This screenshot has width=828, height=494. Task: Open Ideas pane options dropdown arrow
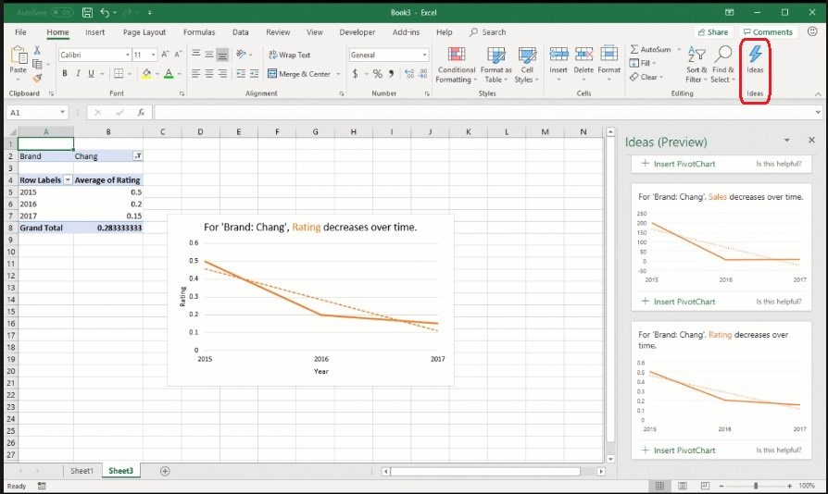coord(787,141)
